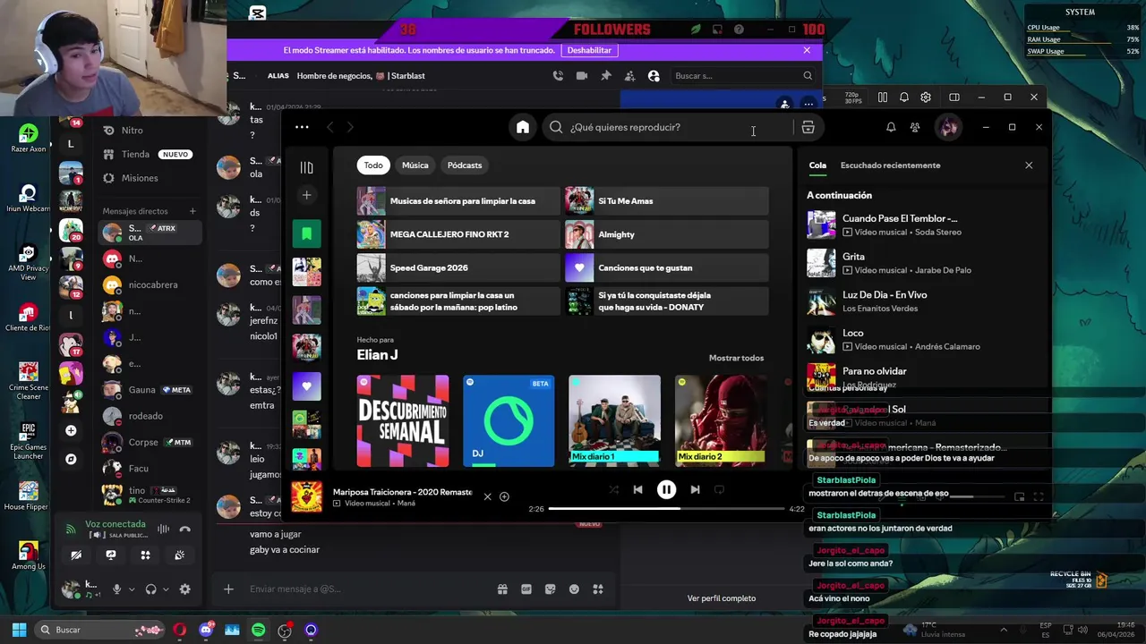Select the Podcasts filter chip
Viewport: 1146px width, 644px height.
coord(464,165)
